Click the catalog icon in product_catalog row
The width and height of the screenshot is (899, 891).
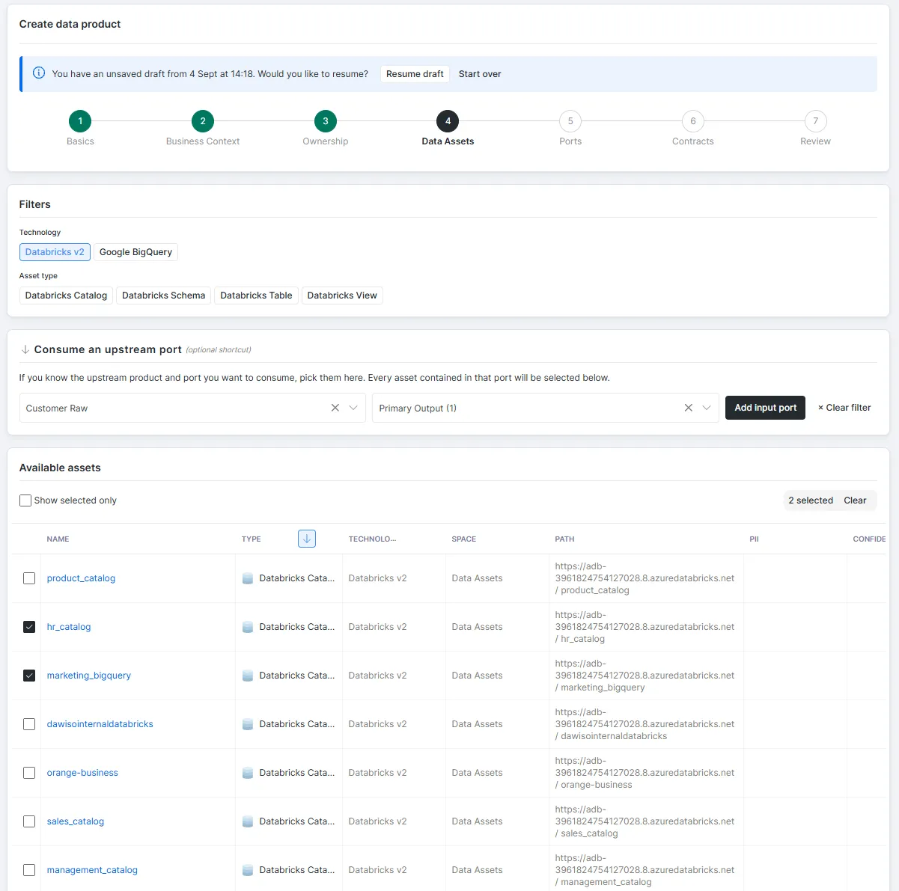(248, 578)
